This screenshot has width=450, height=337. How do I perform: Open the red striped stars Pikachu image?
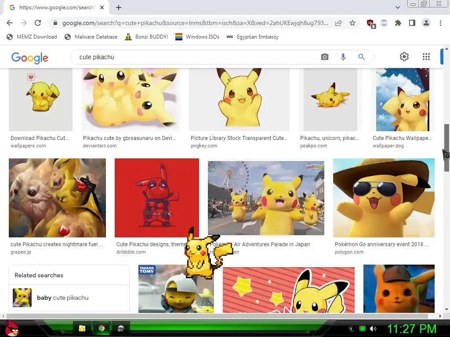pyautogui.click(x=289, y=290)
